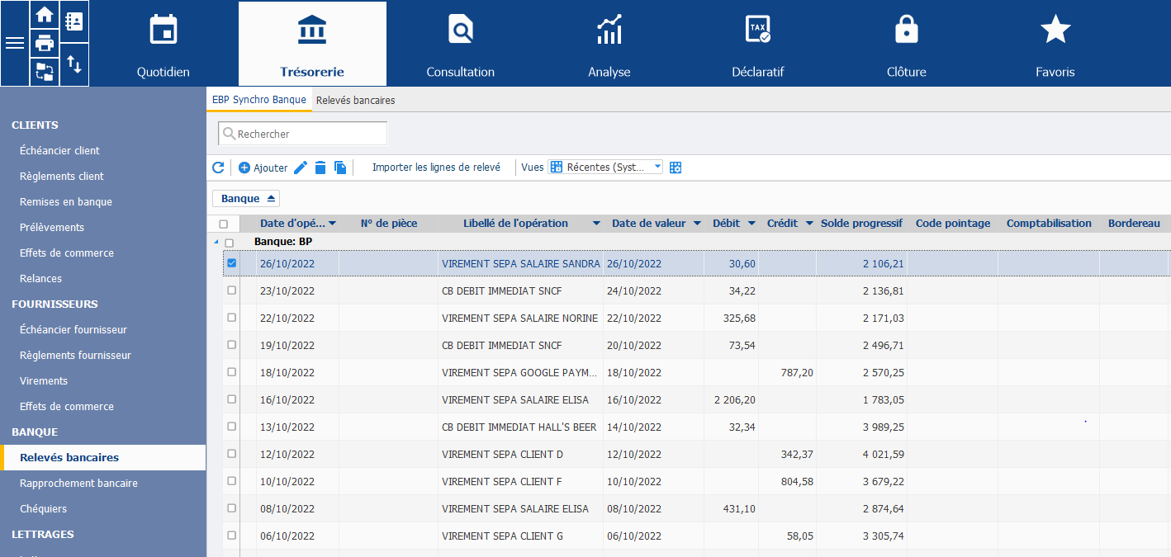Uncheck the 26/10/2022 SALAIRE SANDRA row
The image size is (1171, 557).
click(x=231, y=263)
